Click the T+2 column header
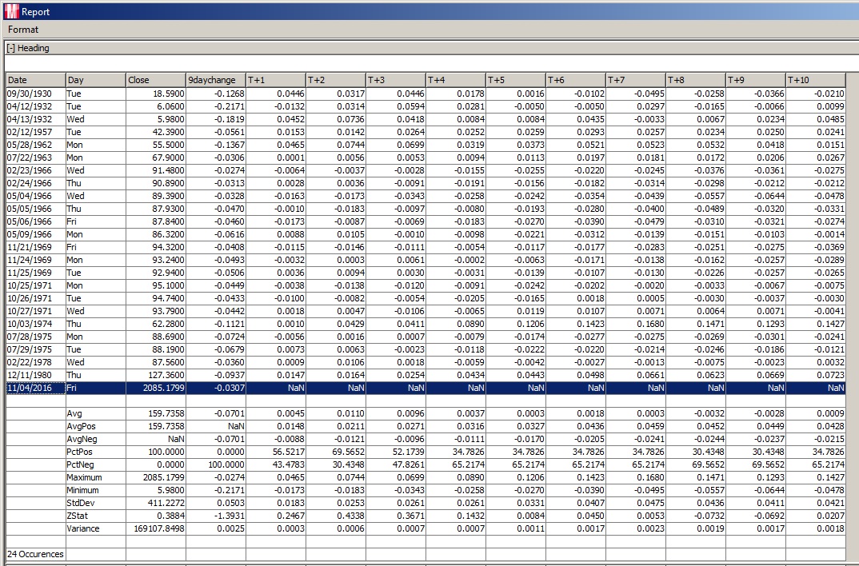Viewport: 859px width, 566px height. pyautogui.click(x=336, y=80)
